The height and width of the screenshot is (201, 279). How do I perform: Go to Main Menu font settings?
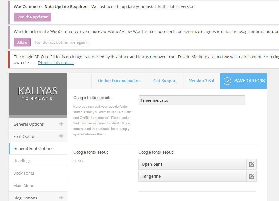pos(38,185)
